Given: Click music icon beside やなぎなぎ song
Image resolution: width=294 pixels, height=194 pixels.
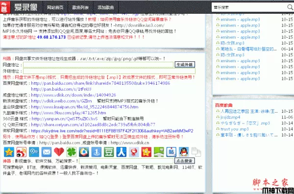Looking at the screenshot, I should (x=218, y=123).
